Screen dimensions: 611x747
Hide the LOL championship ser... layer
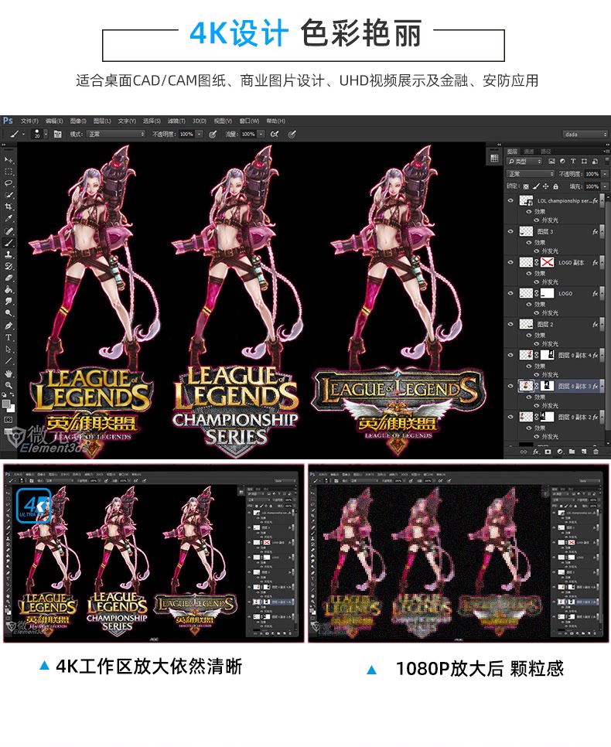click(510, 200)
